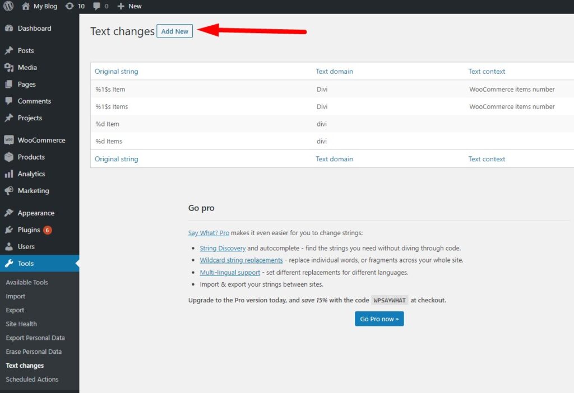The height and width of the screenshot is (393, 574).
Task: Open the String Discovery link
Action: 223,248
